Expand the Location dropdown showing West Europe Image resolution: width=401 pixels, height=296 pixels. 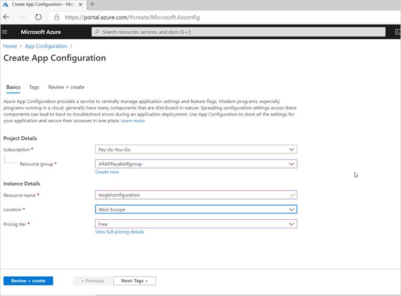291,210
